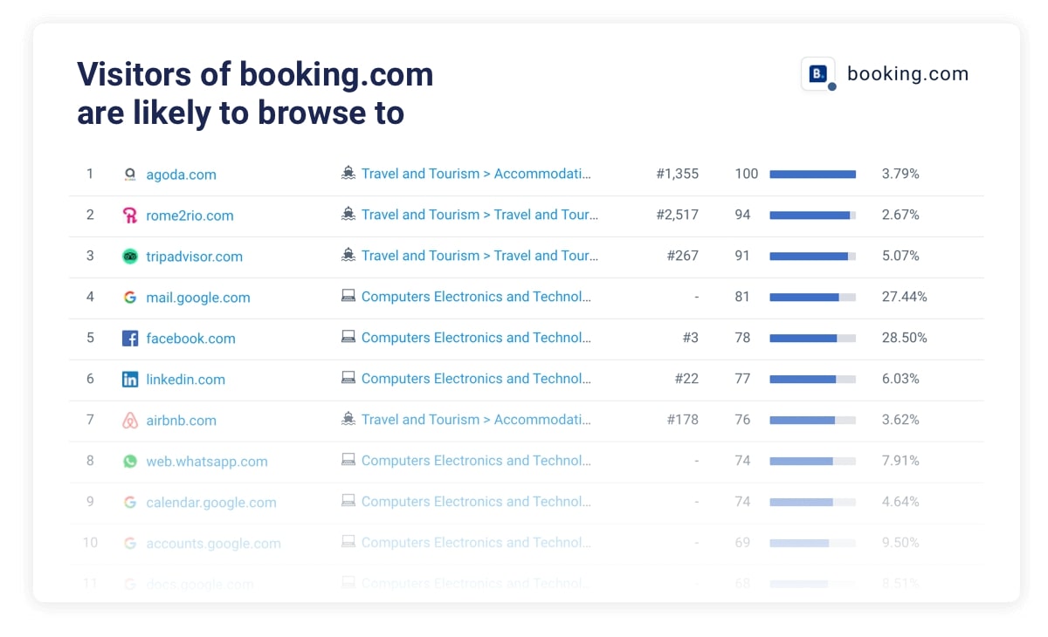
Task: Click the Google Calendar favicon
Action: [x=129, y=502]
